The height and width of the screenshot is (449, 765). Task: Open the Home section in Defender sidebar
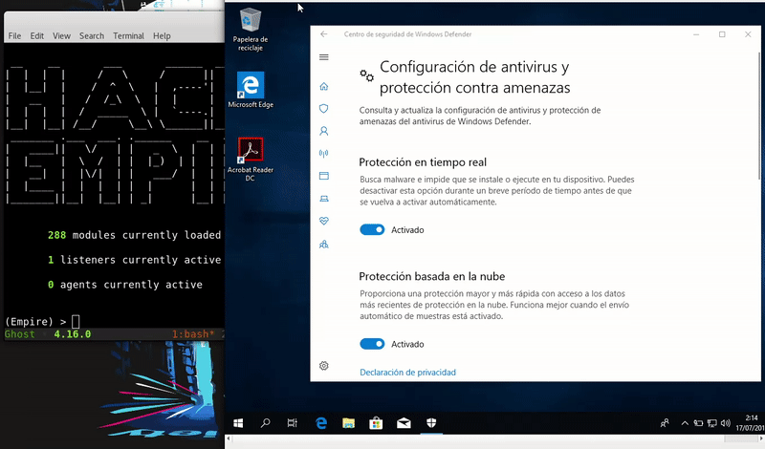click(323, 86)
